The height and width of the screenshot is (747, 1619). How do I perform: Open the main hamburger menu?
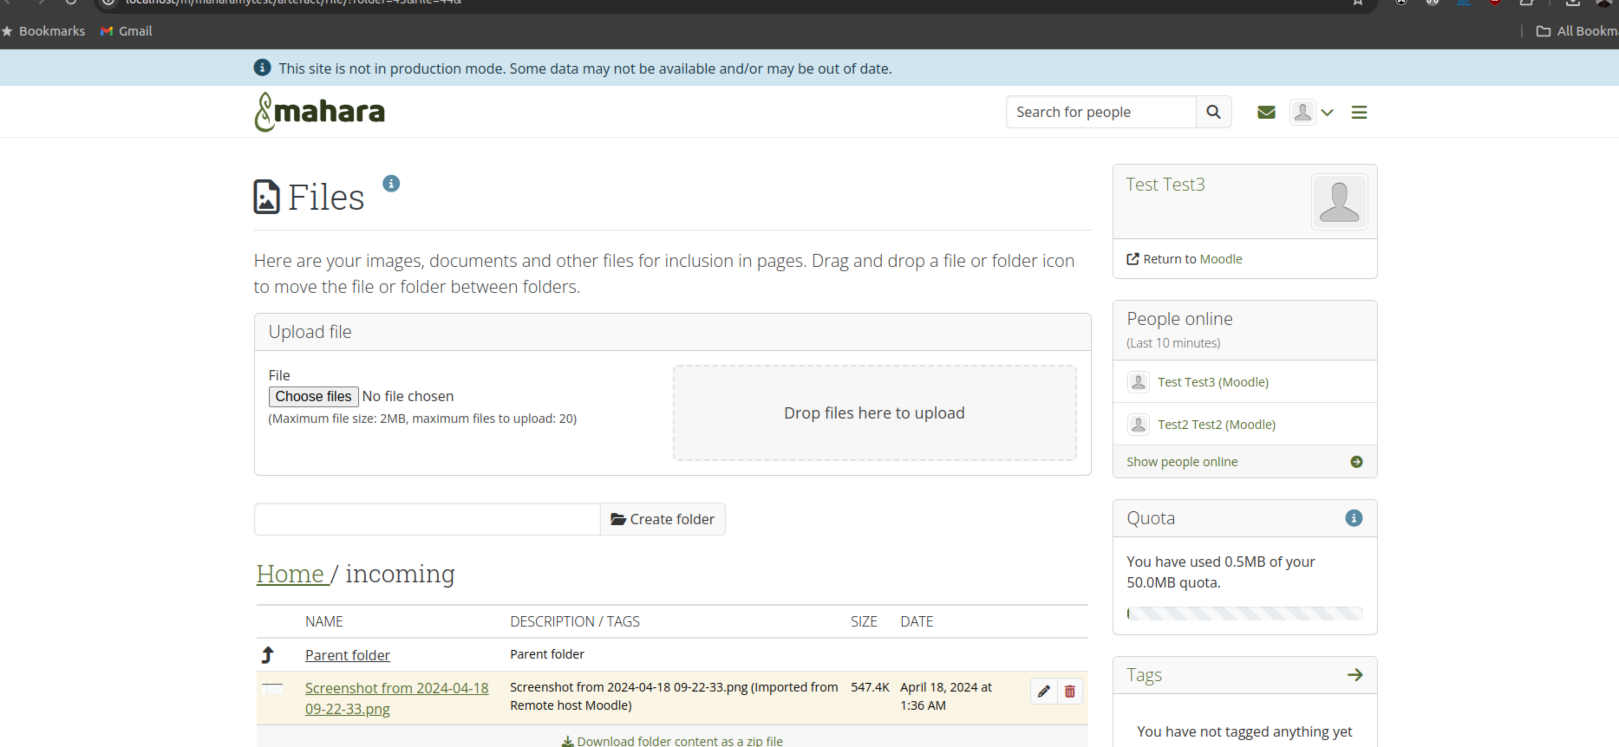pos(1359,113)
